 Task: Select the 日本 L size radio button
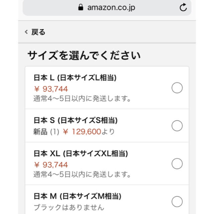[x=177, y=88]
